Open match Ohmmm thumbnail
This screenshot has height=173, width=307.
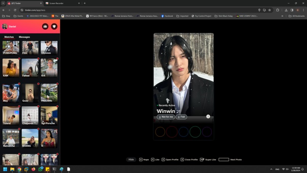coord(49,48)
